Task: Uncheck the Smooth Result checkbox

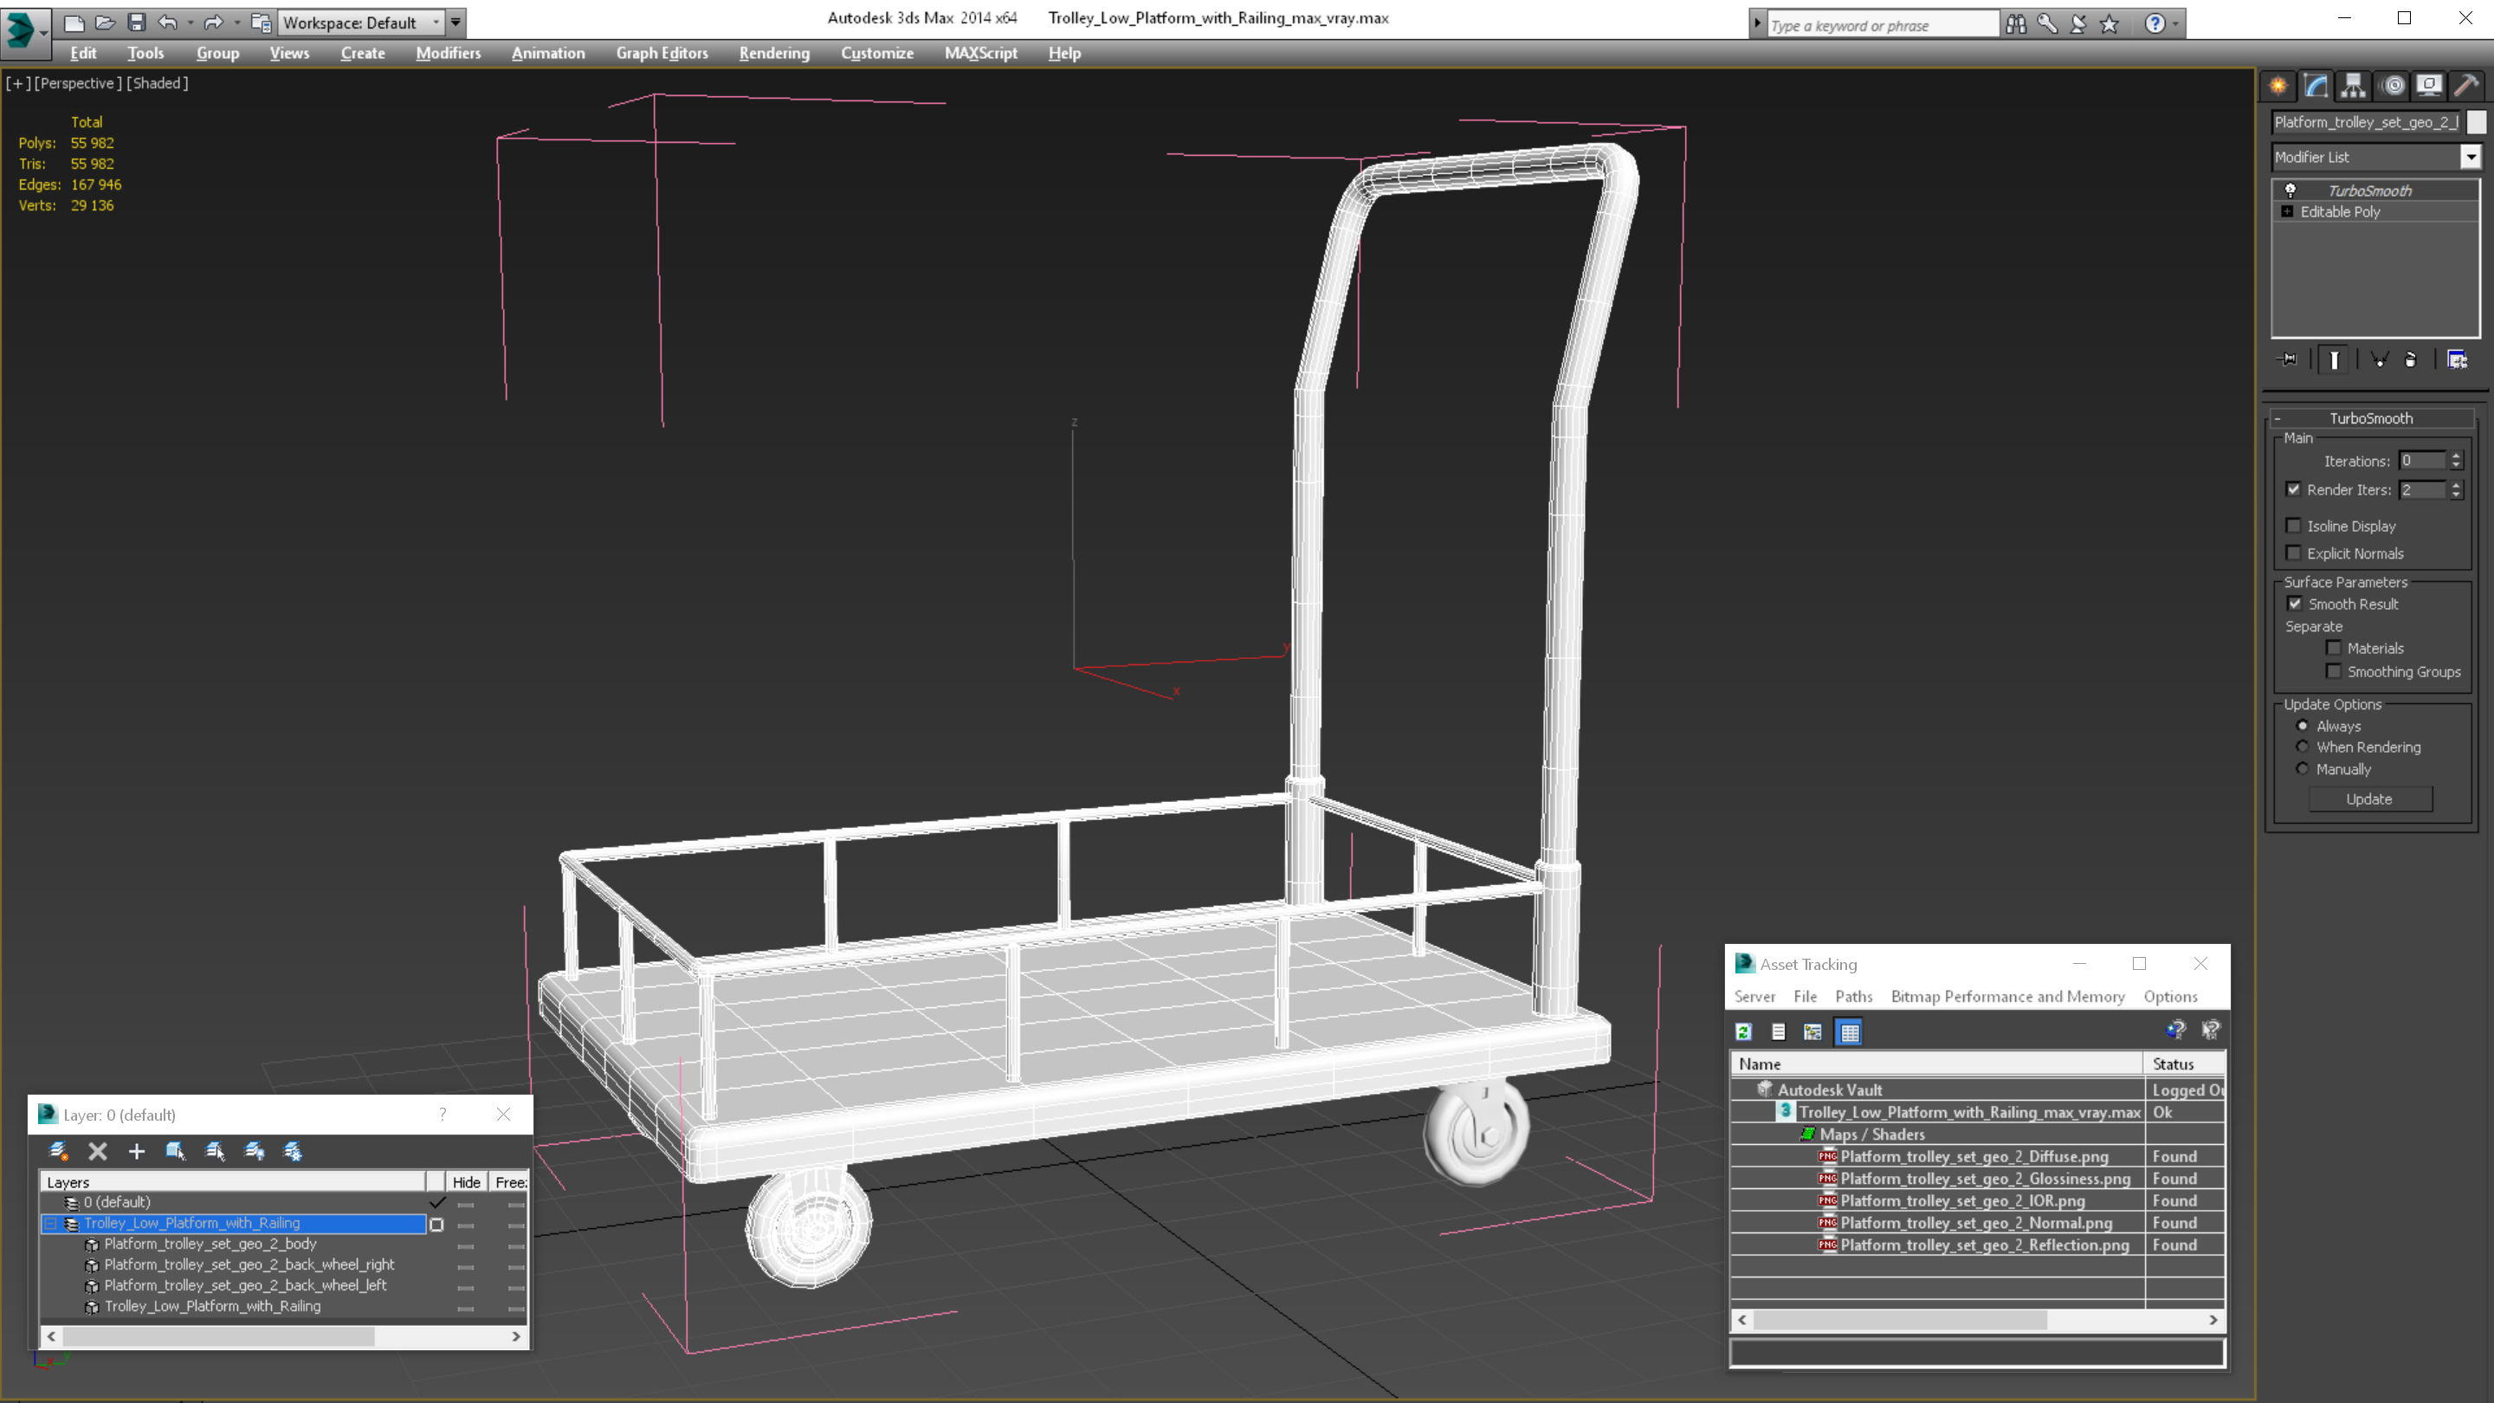Action: (2295, 604)
